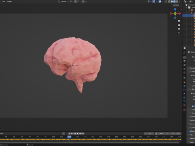Open the gizmo settings dropdown

156,2
